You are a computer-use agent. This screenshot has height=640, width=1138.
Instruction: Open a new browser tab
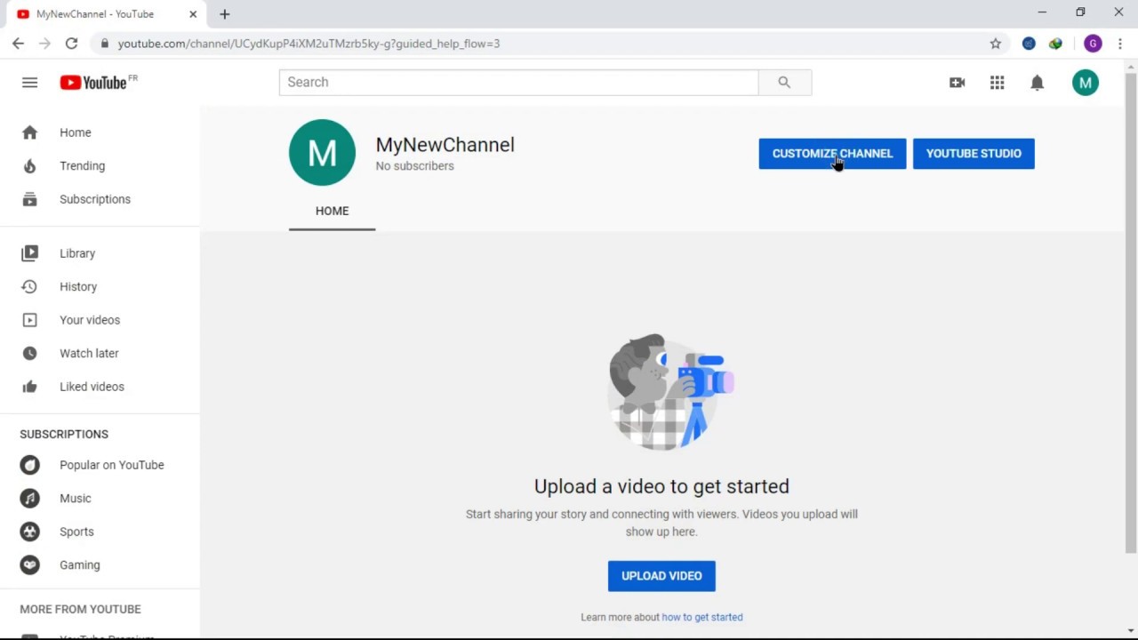(x=224, y=14)
